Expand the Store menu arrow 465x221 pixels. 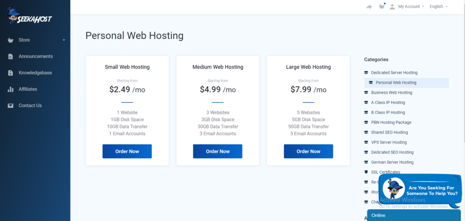point(64,40)
